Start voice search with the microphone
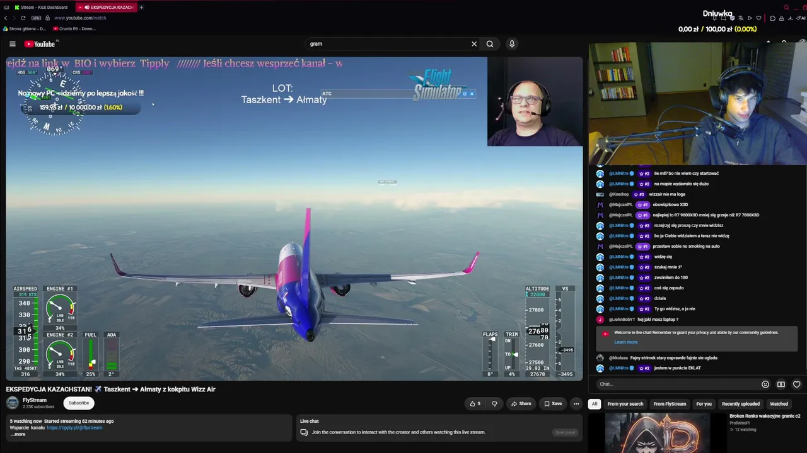Viewport: 807px width, 453px height. coord(512,44)
